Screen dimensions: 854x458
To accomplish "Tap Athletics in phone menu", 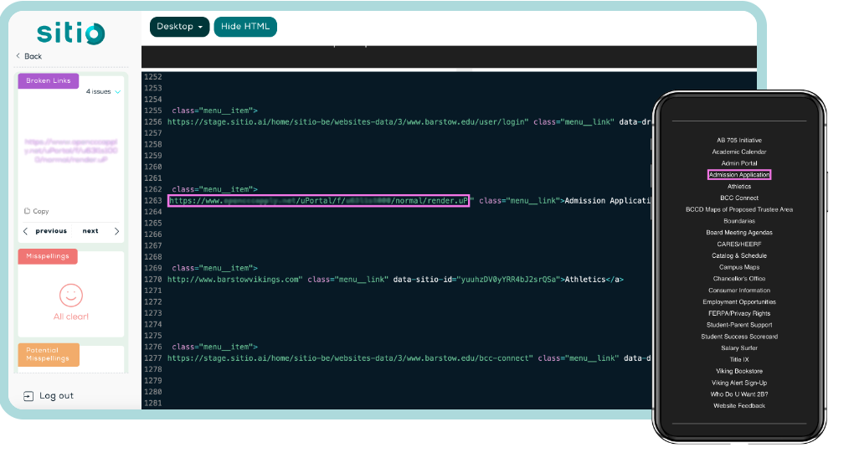I will [739, 187].
